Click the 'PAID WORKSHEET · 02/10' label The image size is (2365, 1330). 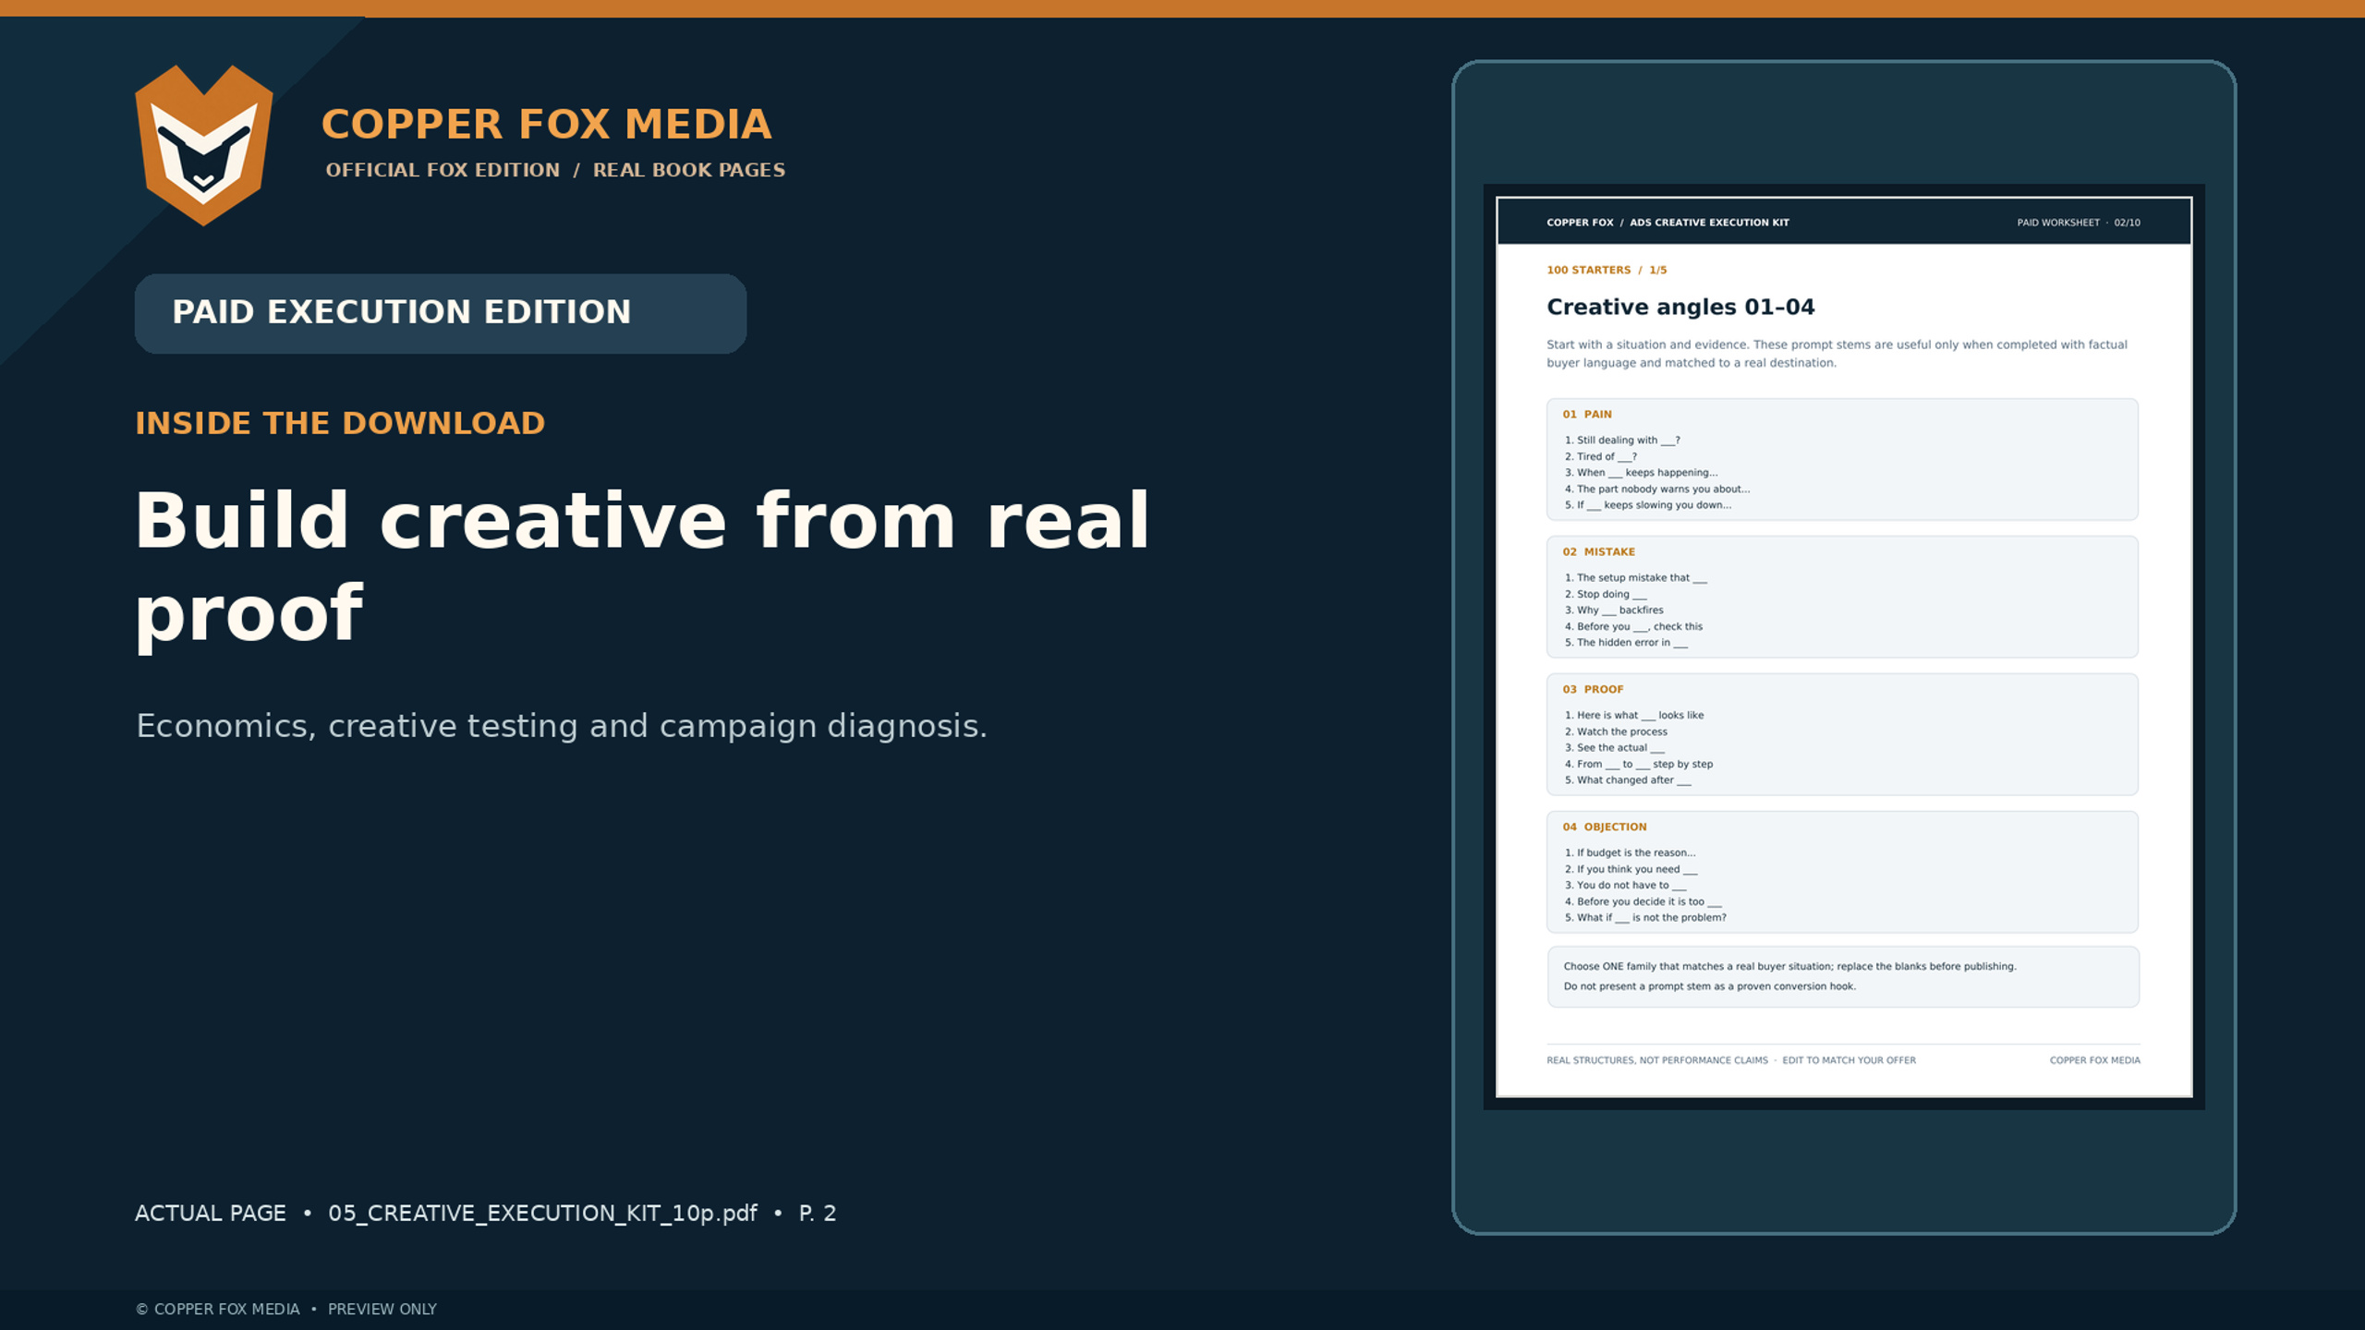(x=2079, y=223)
